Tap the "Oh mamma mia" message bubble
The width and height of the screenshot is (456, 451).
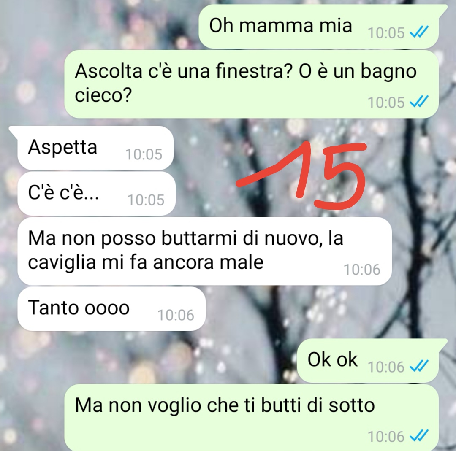[x=319, y=27]
